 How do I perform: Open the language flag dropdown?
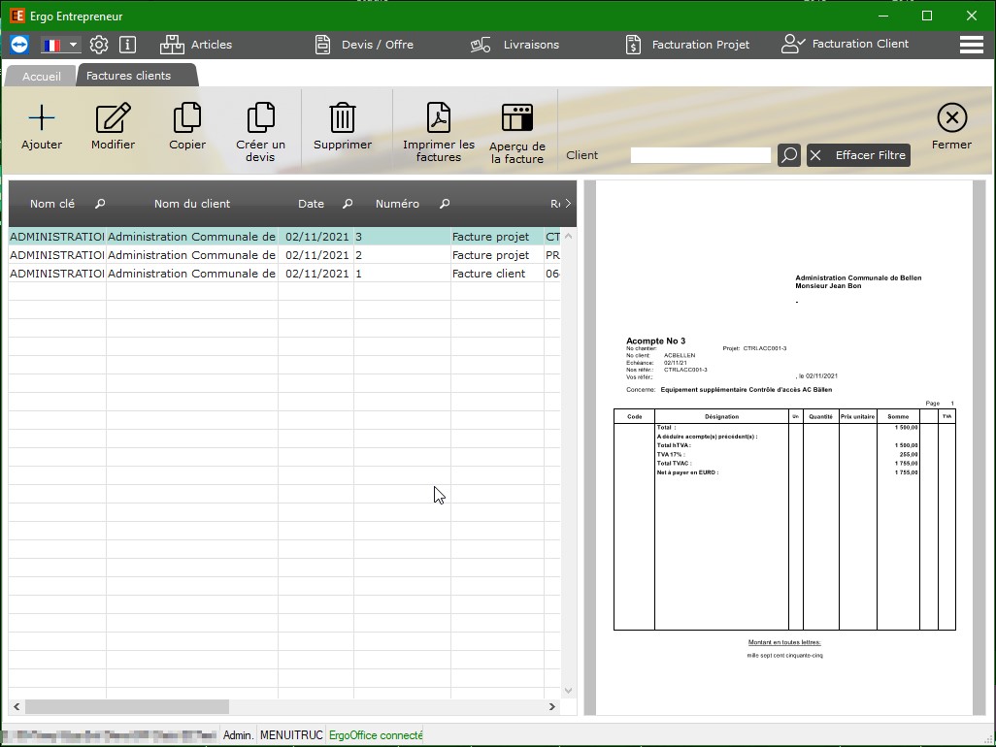click(60, 45)
